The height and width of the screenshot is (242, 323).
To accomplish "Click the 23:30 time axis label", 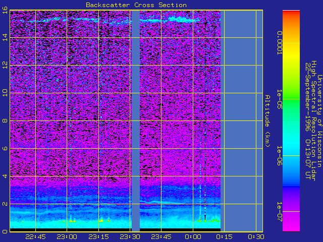I will coord(130,237).
